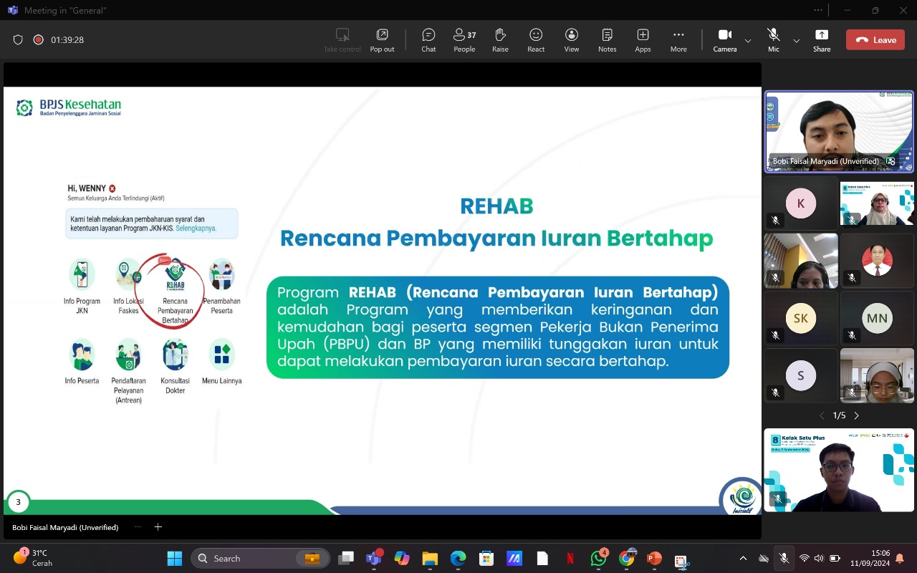Open the People participants list
This screenshot has width=917, height=573.
point(464,40)
